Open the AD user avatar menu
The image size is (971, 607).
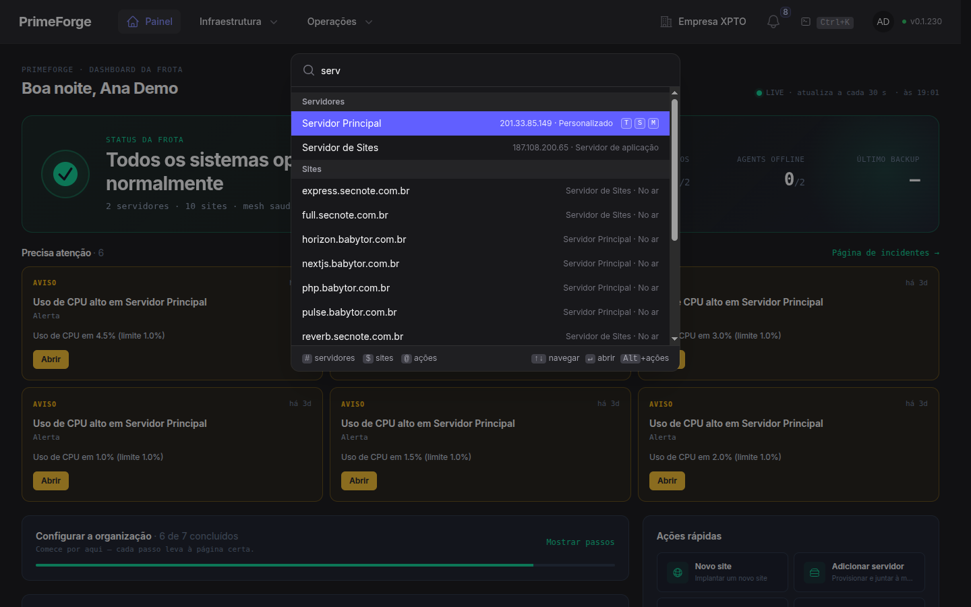883,22
